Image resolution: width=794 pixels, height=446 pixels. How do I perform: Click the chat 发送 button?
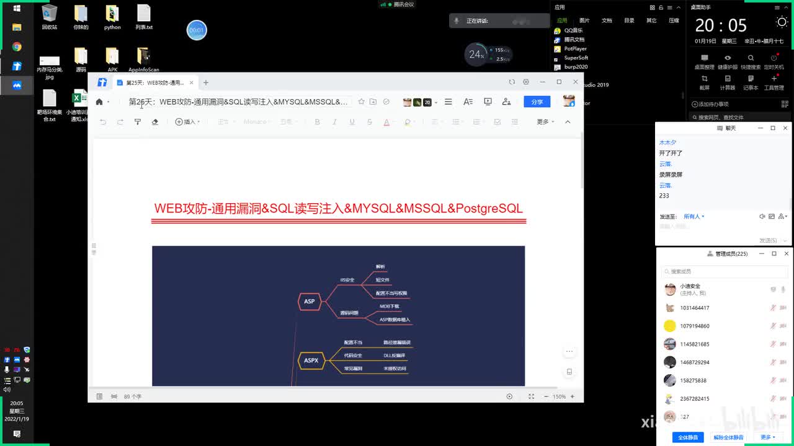point(768,240)
